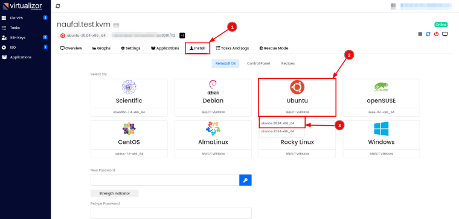Choose the openSUSE OS logo
Viewport: 459px width, 219px height.
tap(381, 87)
